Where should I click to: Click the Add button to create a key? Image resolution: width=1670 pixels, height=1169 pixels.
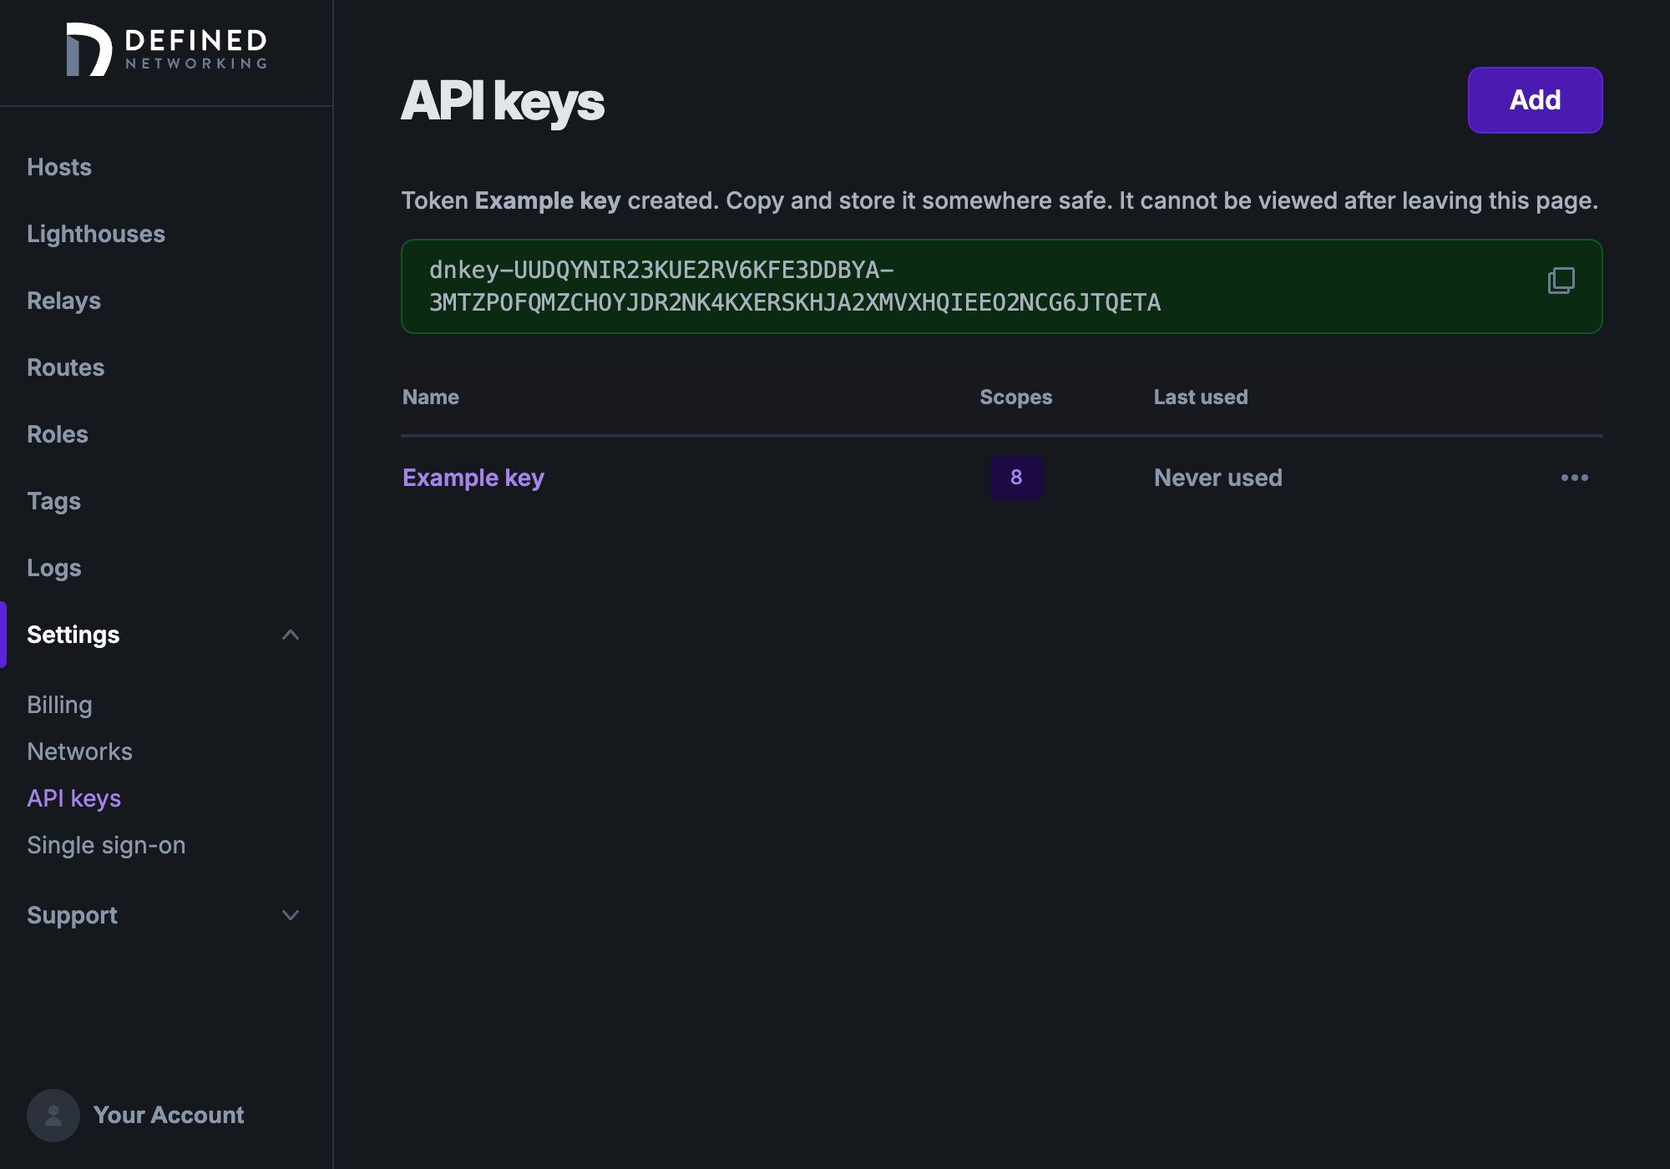(x=1534, y=99)
